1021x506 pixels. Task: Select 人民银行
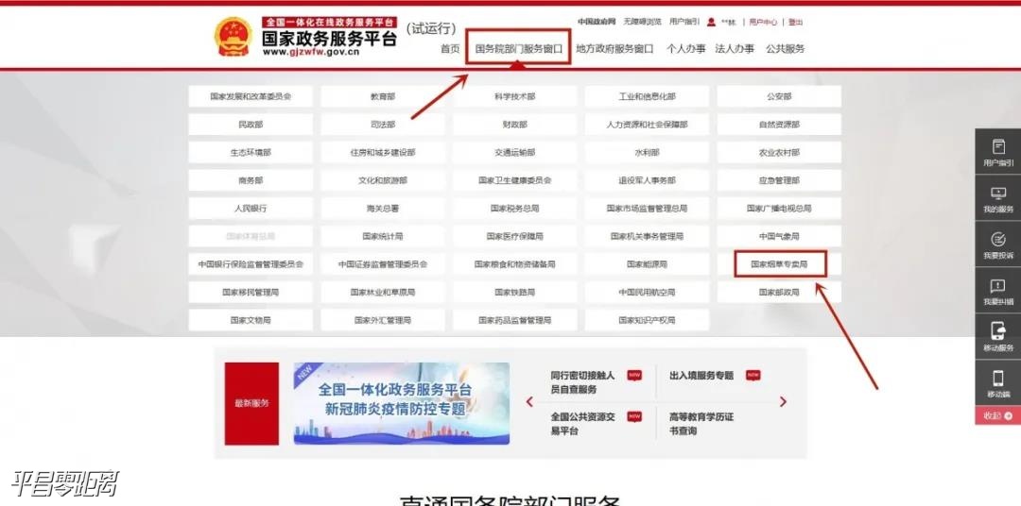point(251,208)
